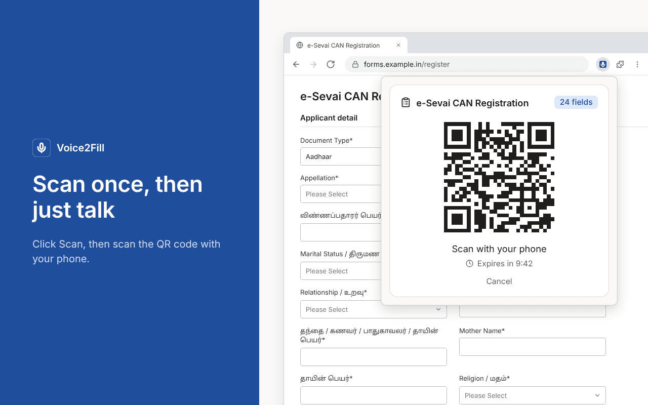Click the 'Applicant detail' section heading
The image size is (648, 405).
[x=329, y=118]
